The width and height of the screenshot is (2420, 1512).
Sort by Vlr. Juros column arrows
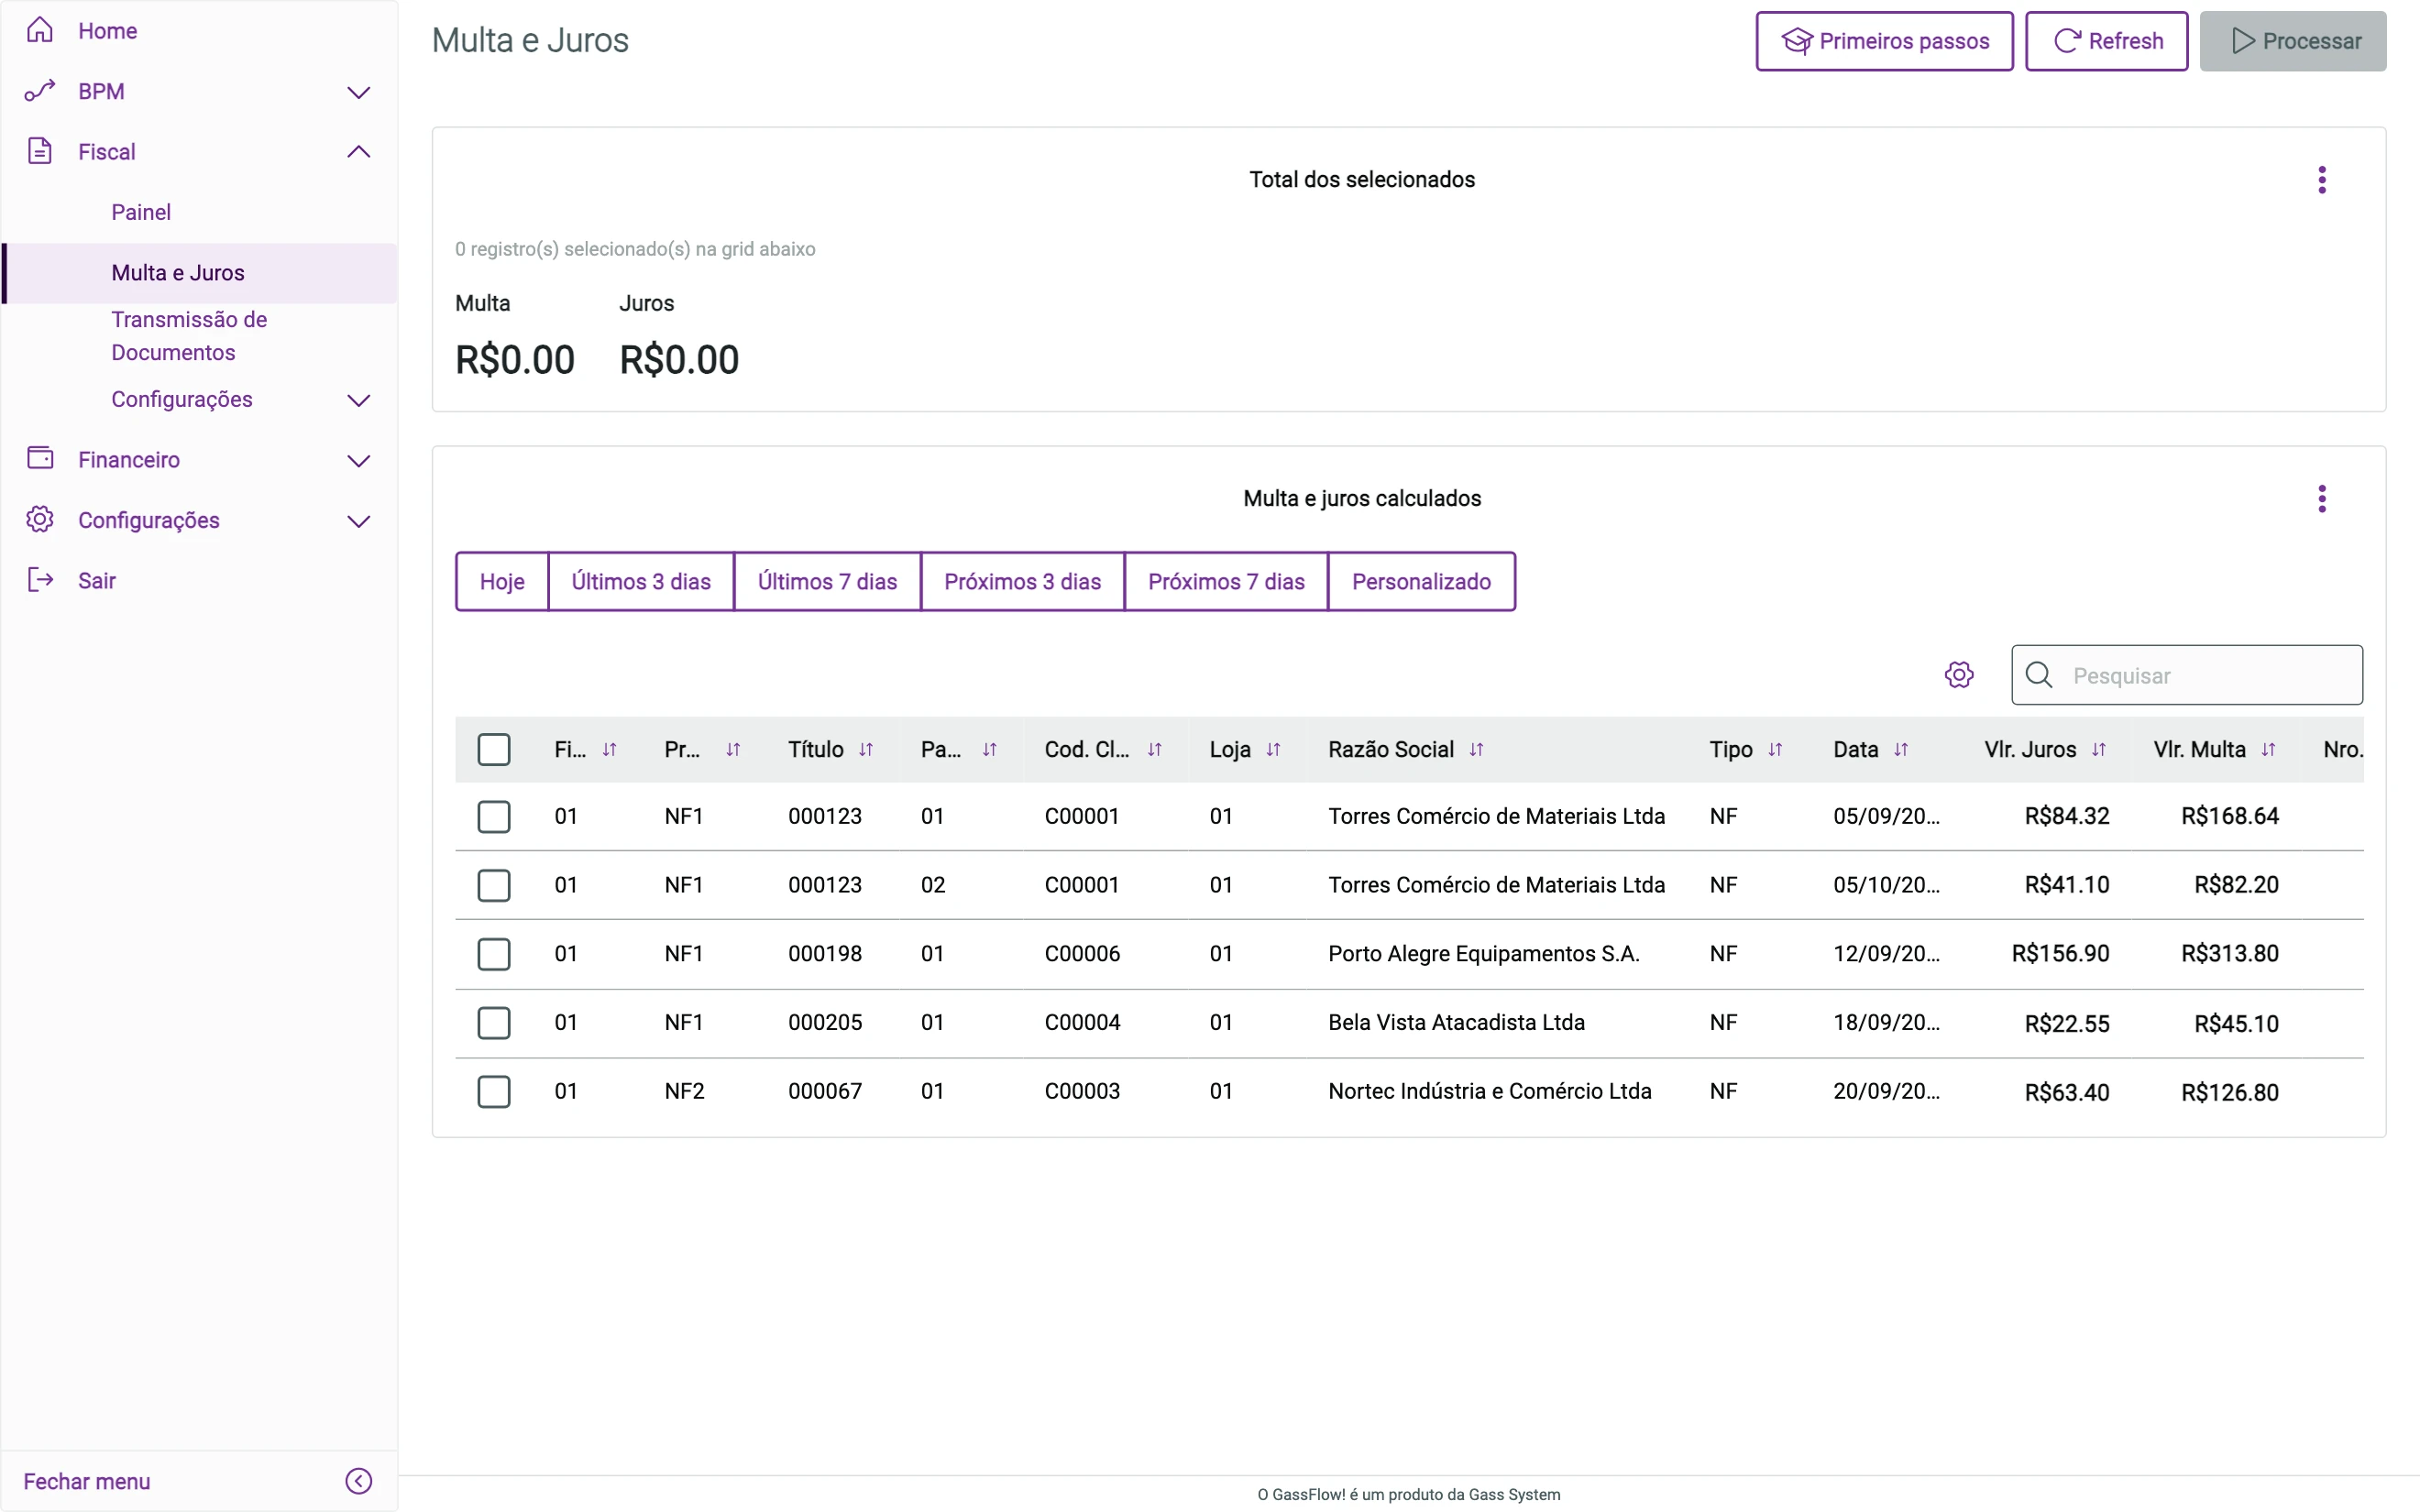click(2099, 749)
